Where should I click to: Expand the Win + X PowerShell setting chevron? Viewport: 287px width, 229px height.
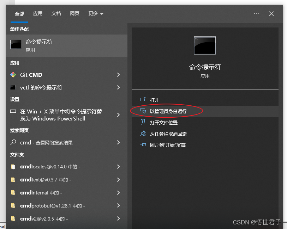pyautogui.click(x=118, y=115)
